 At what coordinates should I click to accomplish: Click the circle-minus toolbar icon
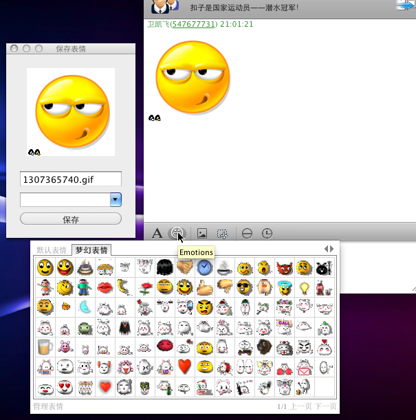coord(247,233)
